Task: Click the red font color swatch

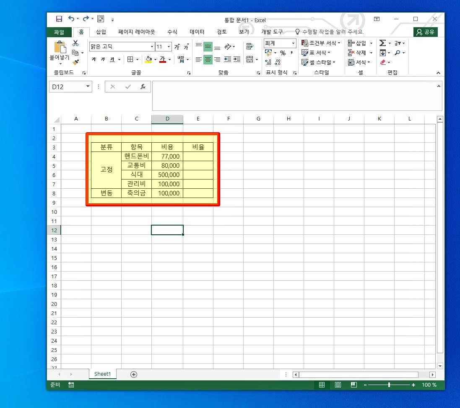Action: pyautogui.click(x=163, y=59)
